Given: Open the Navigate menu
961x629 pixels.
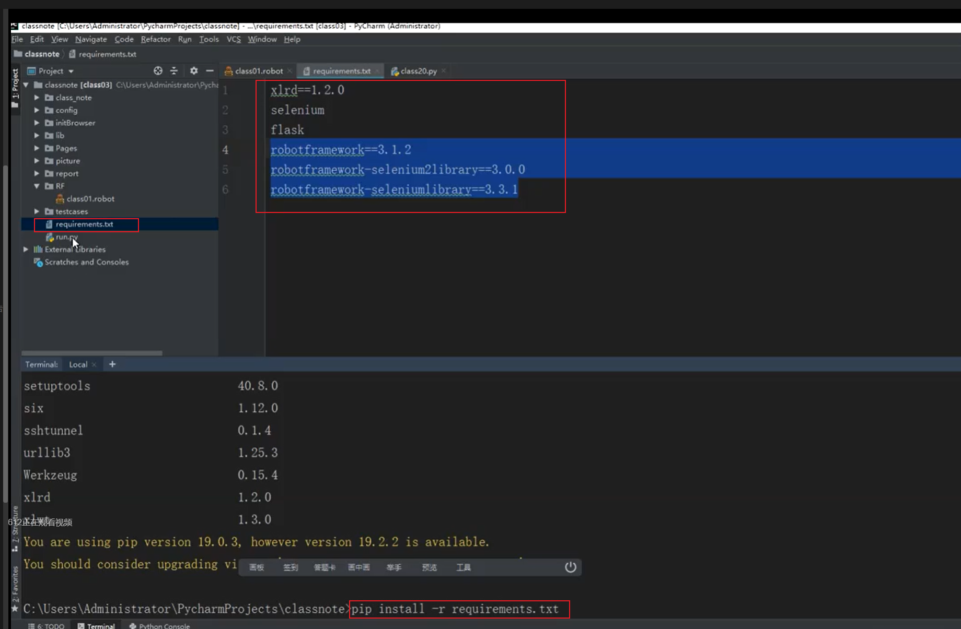Looking at the screenshot, I should point(91,39).
